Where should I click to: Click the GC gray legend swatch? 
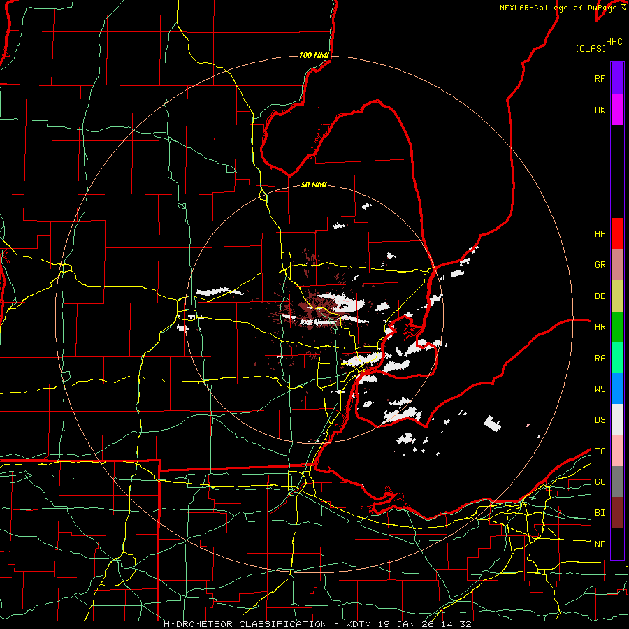617,482
